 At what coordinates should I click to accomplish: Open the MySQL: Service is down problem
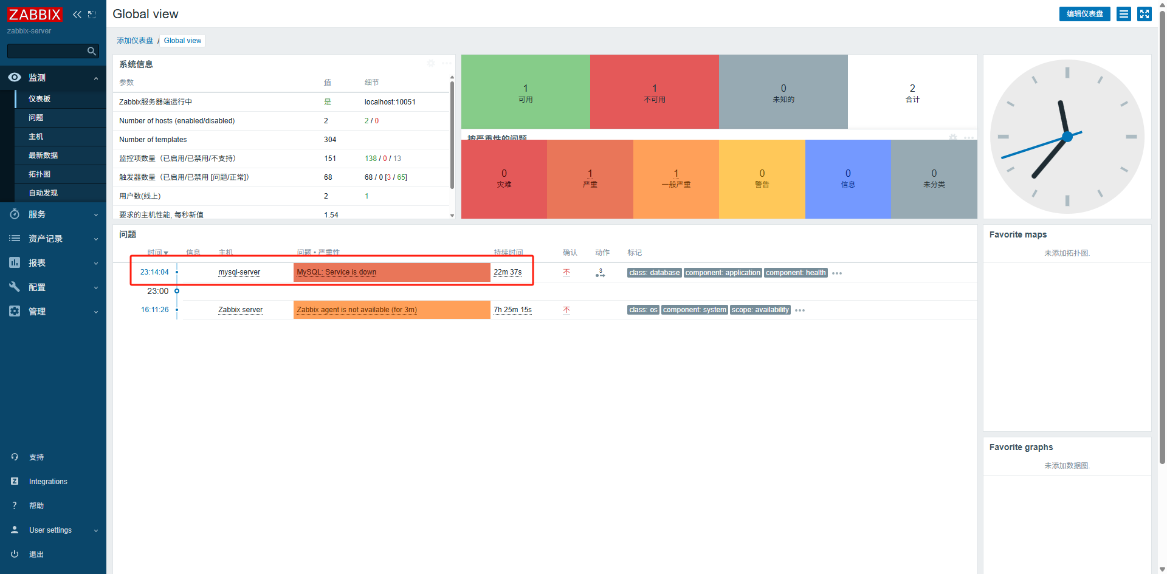pos(336,272)
